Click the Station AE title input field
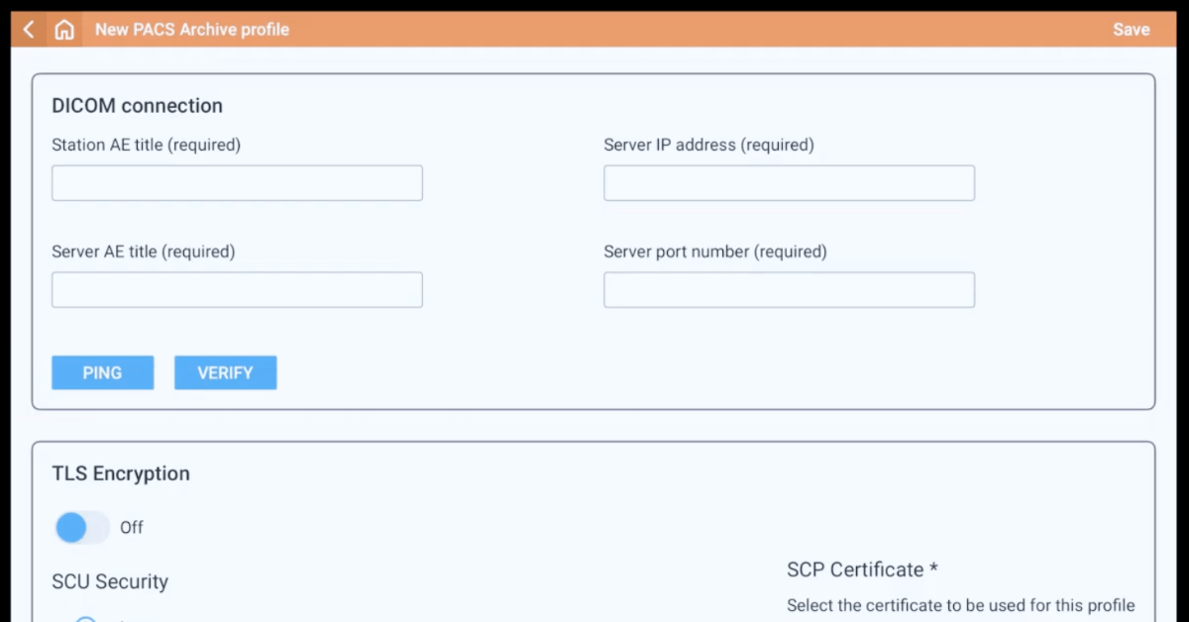Viewport: 1189px width, 622px height. (x=237, y=182)
